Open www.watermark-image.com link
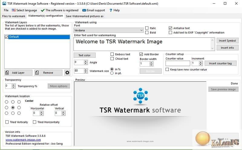 tap(23, 140)
